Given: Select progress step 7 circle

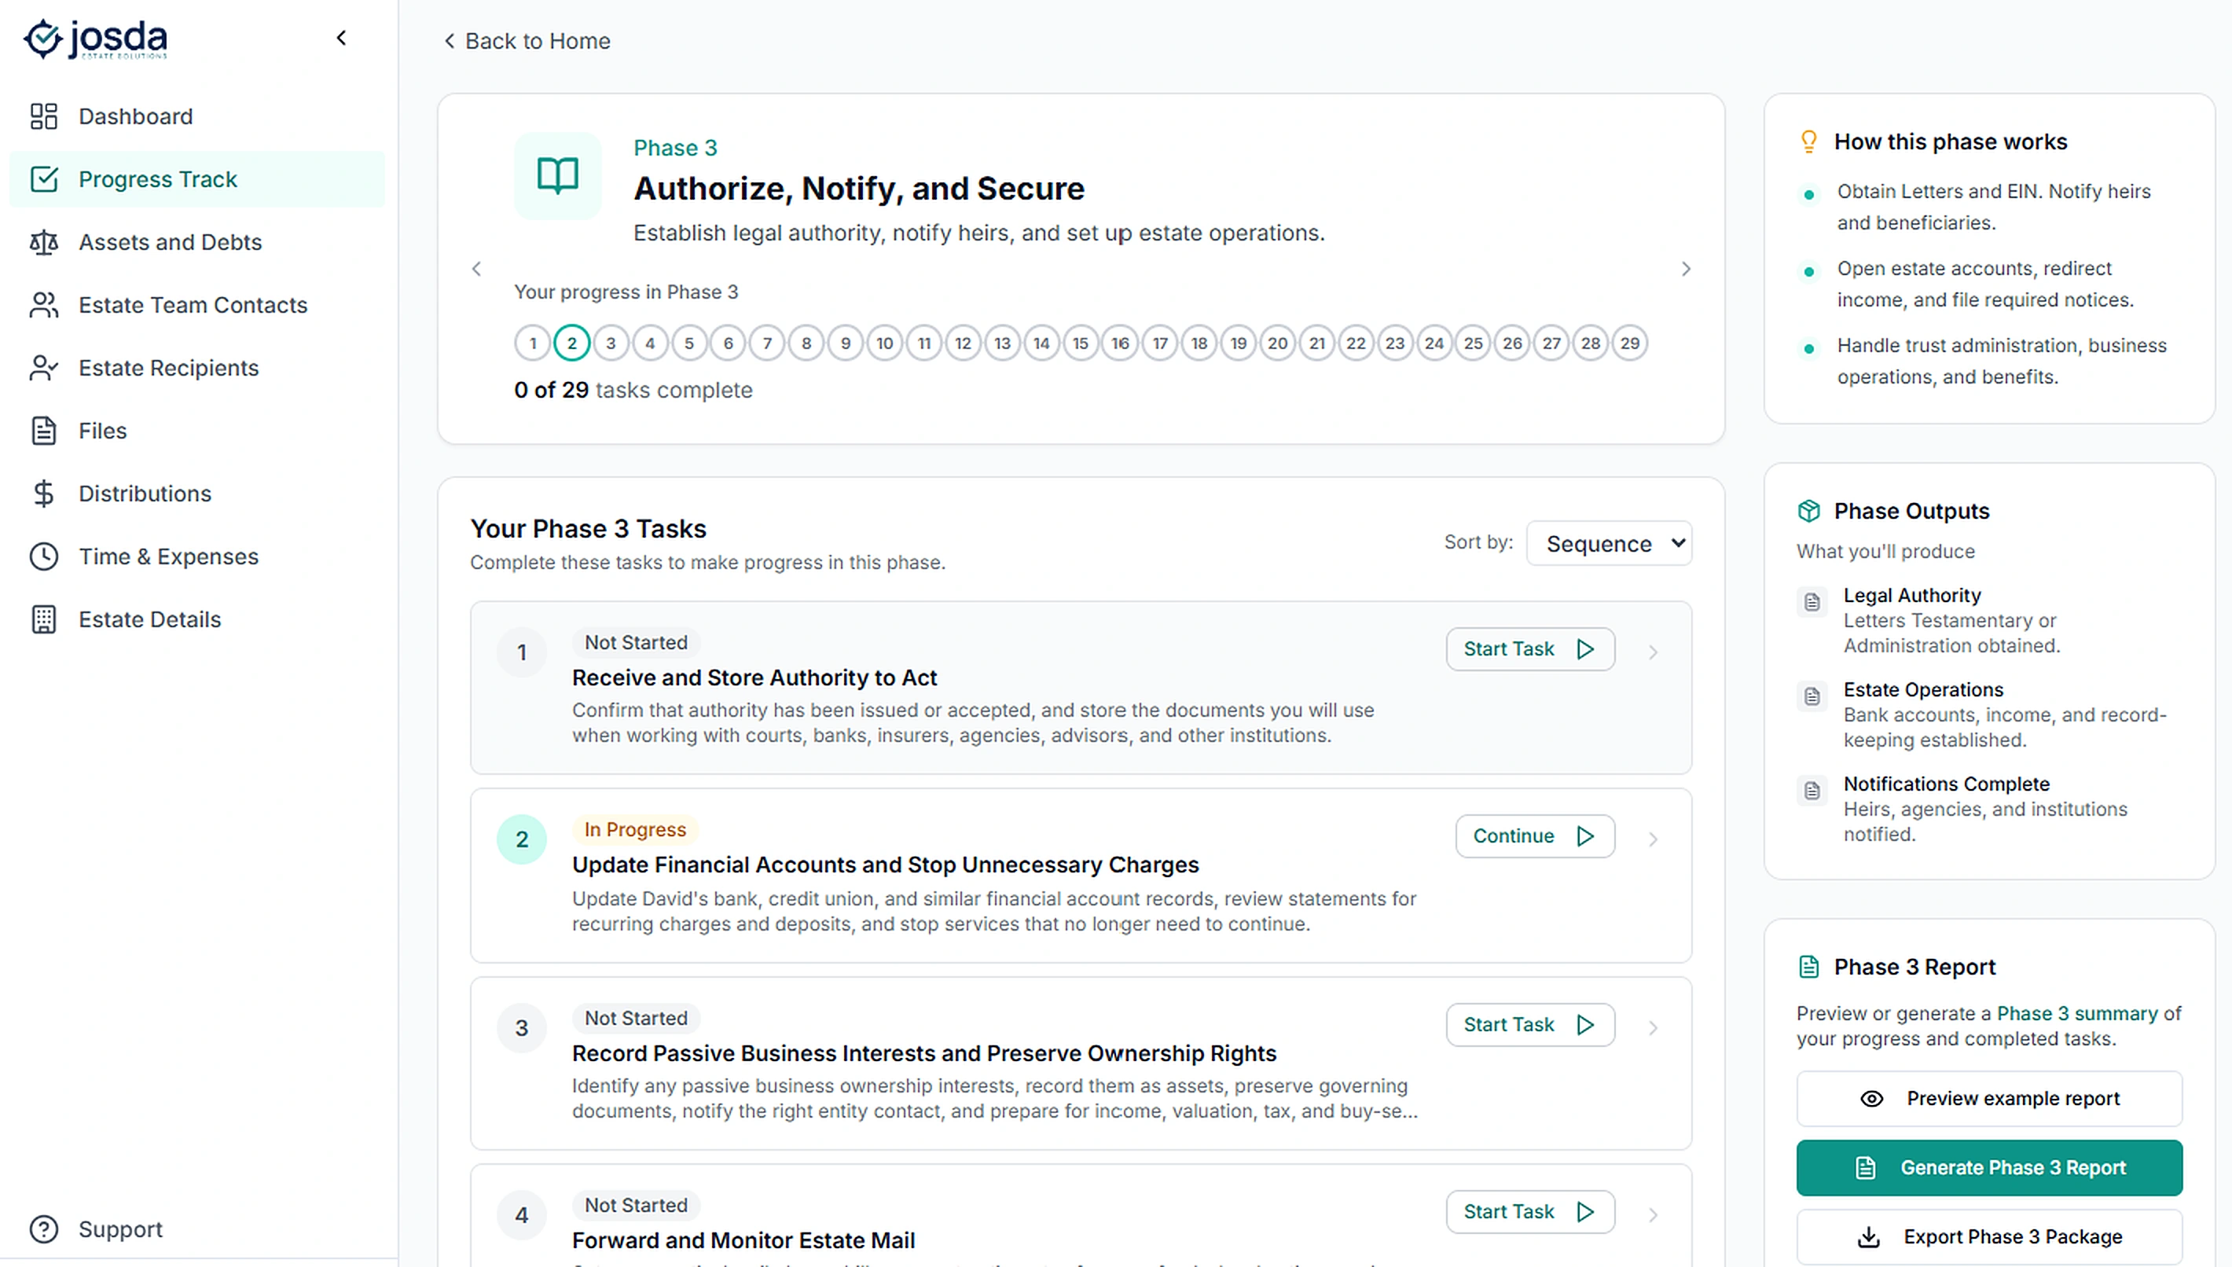Looking at the screenshot, I should (x=767, y=343).
